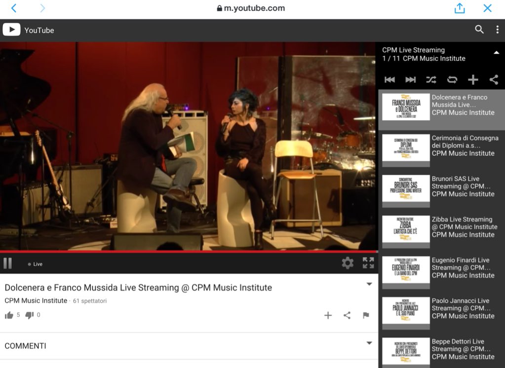Viewport: 505px width, 368px height.
Task: Open player settings gear
Action: coord(348,263)
